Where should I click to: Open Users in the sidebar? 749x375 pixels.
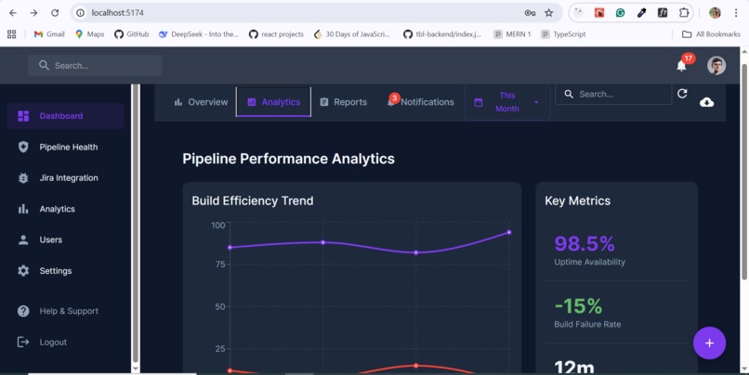click(65, 240)
